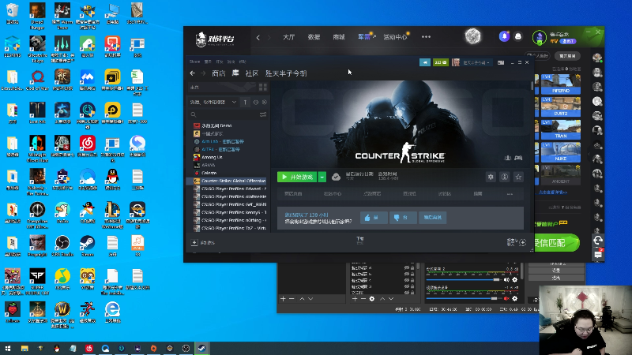
Task: Open Steam Store tab
Action: [x=219, y=73]
